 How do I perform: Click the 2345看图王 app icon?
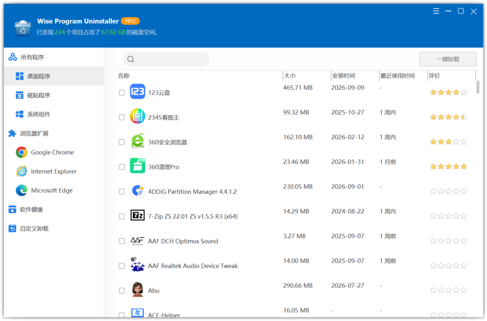137,116
